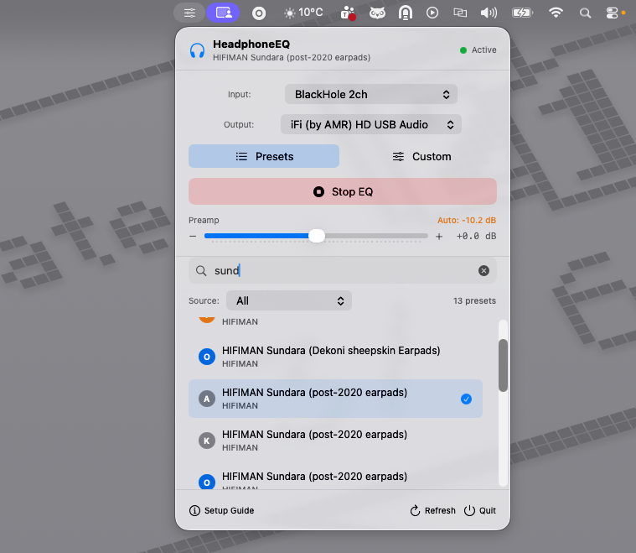Open the Output device dropdown iFi HD USB Audio
Image resolution: width=636 pixels, height=553 pixels.
(370, 124)
